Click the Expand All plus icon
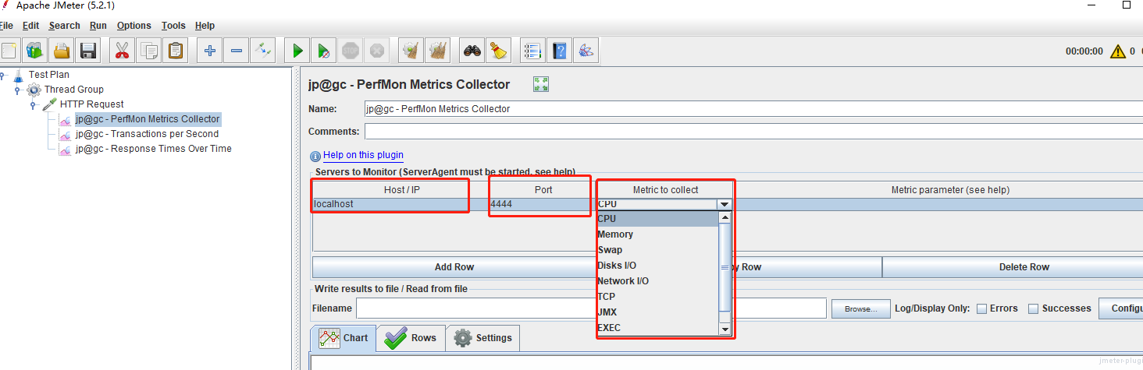Viewport: 1143px width, 370px height. (209, 51)
